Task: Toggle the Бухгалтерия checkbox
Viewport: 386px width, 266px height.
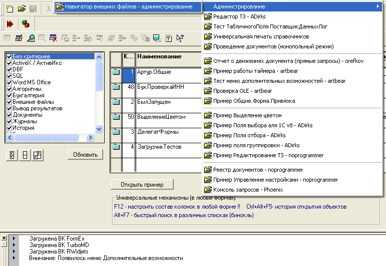Action: [9, 95]
